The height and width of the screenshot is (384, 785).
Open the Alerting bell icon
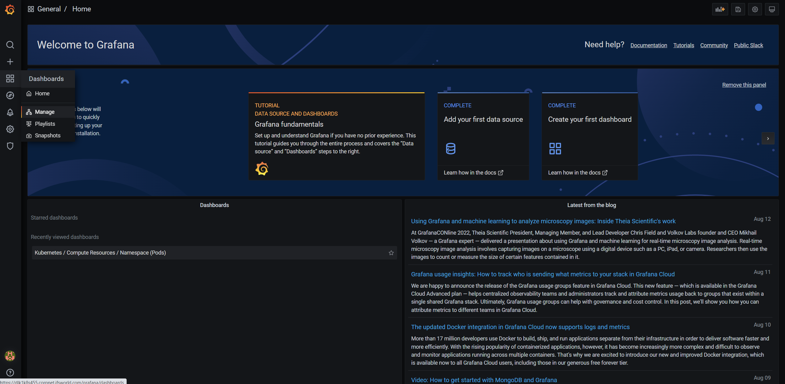click(x=10, y=112)
